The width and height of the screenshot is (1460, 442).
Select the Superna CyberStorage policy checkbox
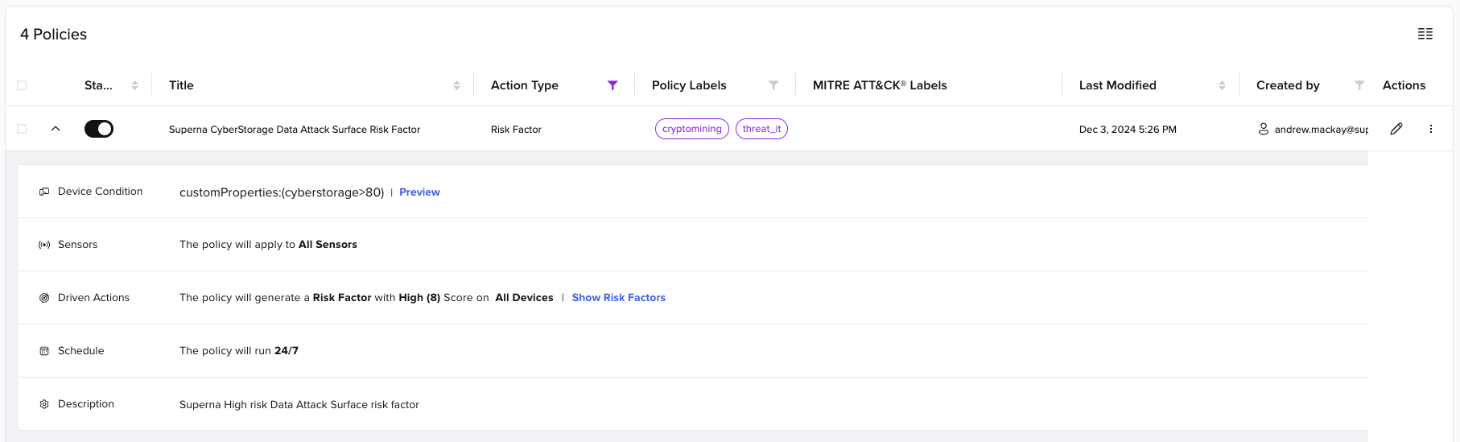22,129
